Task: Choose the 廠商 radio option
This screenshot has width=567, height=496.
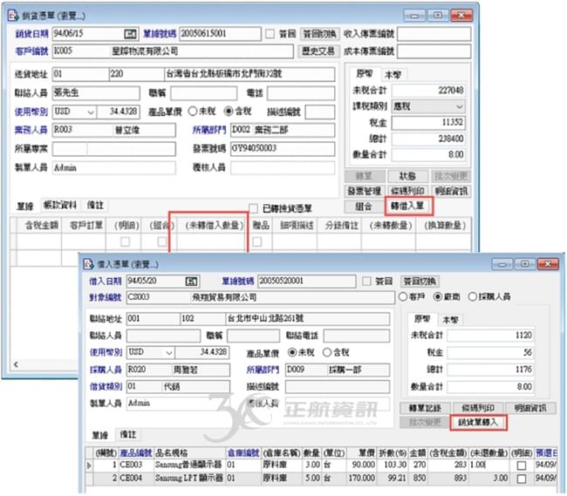Action: 436,296
